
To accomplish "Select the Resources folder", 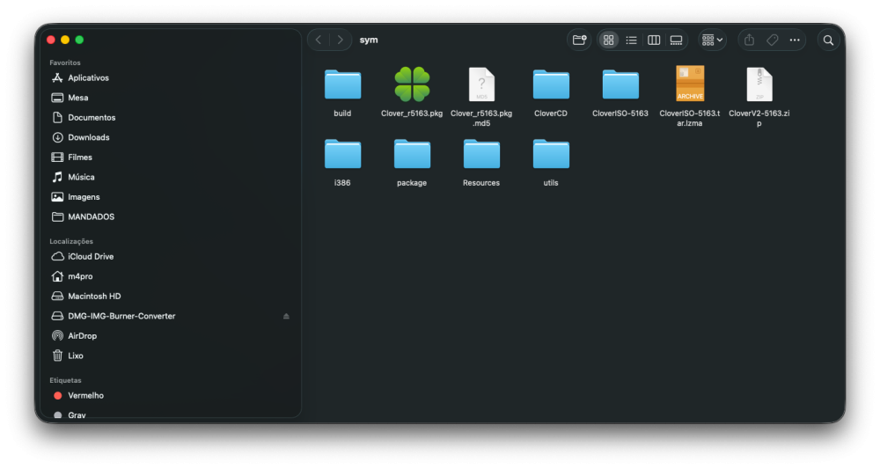I will click(x=481, y=154).
